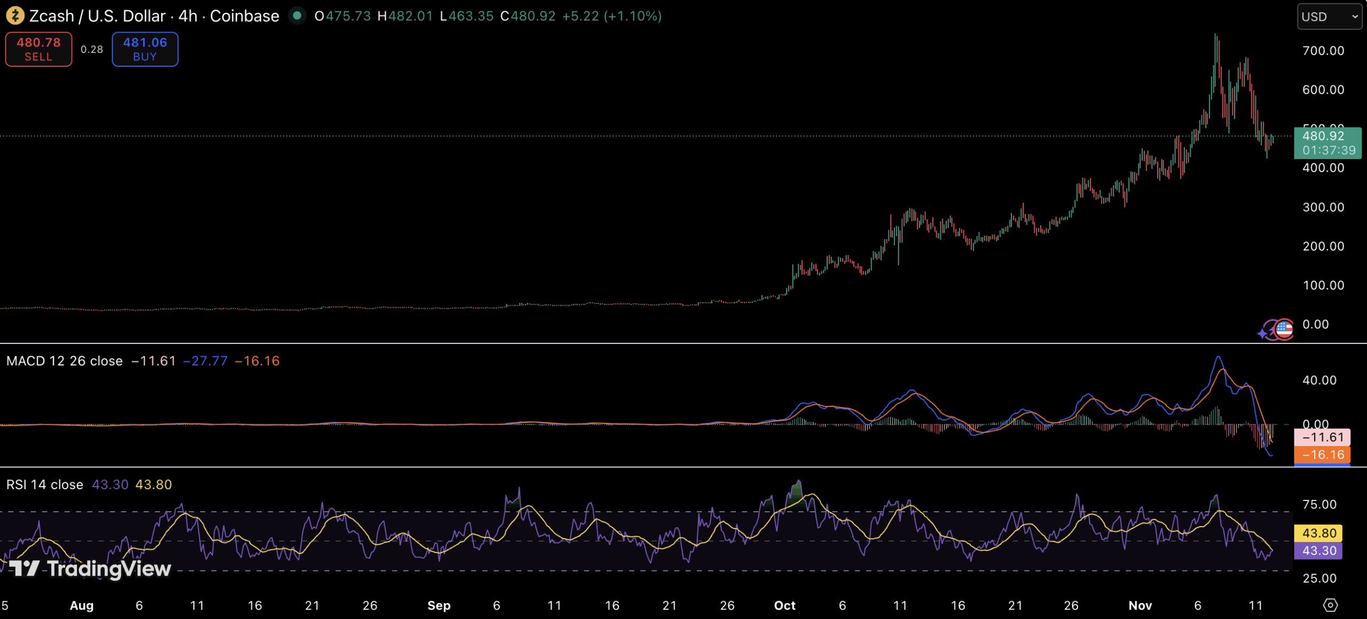Click the yellow 43.80 RSI value label
Viewport: 1367px width, 619px height.
[1318, 532]
